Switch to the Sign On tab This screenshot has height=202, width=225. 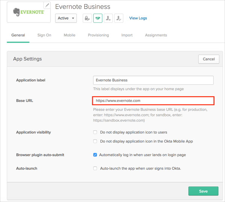[x=44, y=35]
